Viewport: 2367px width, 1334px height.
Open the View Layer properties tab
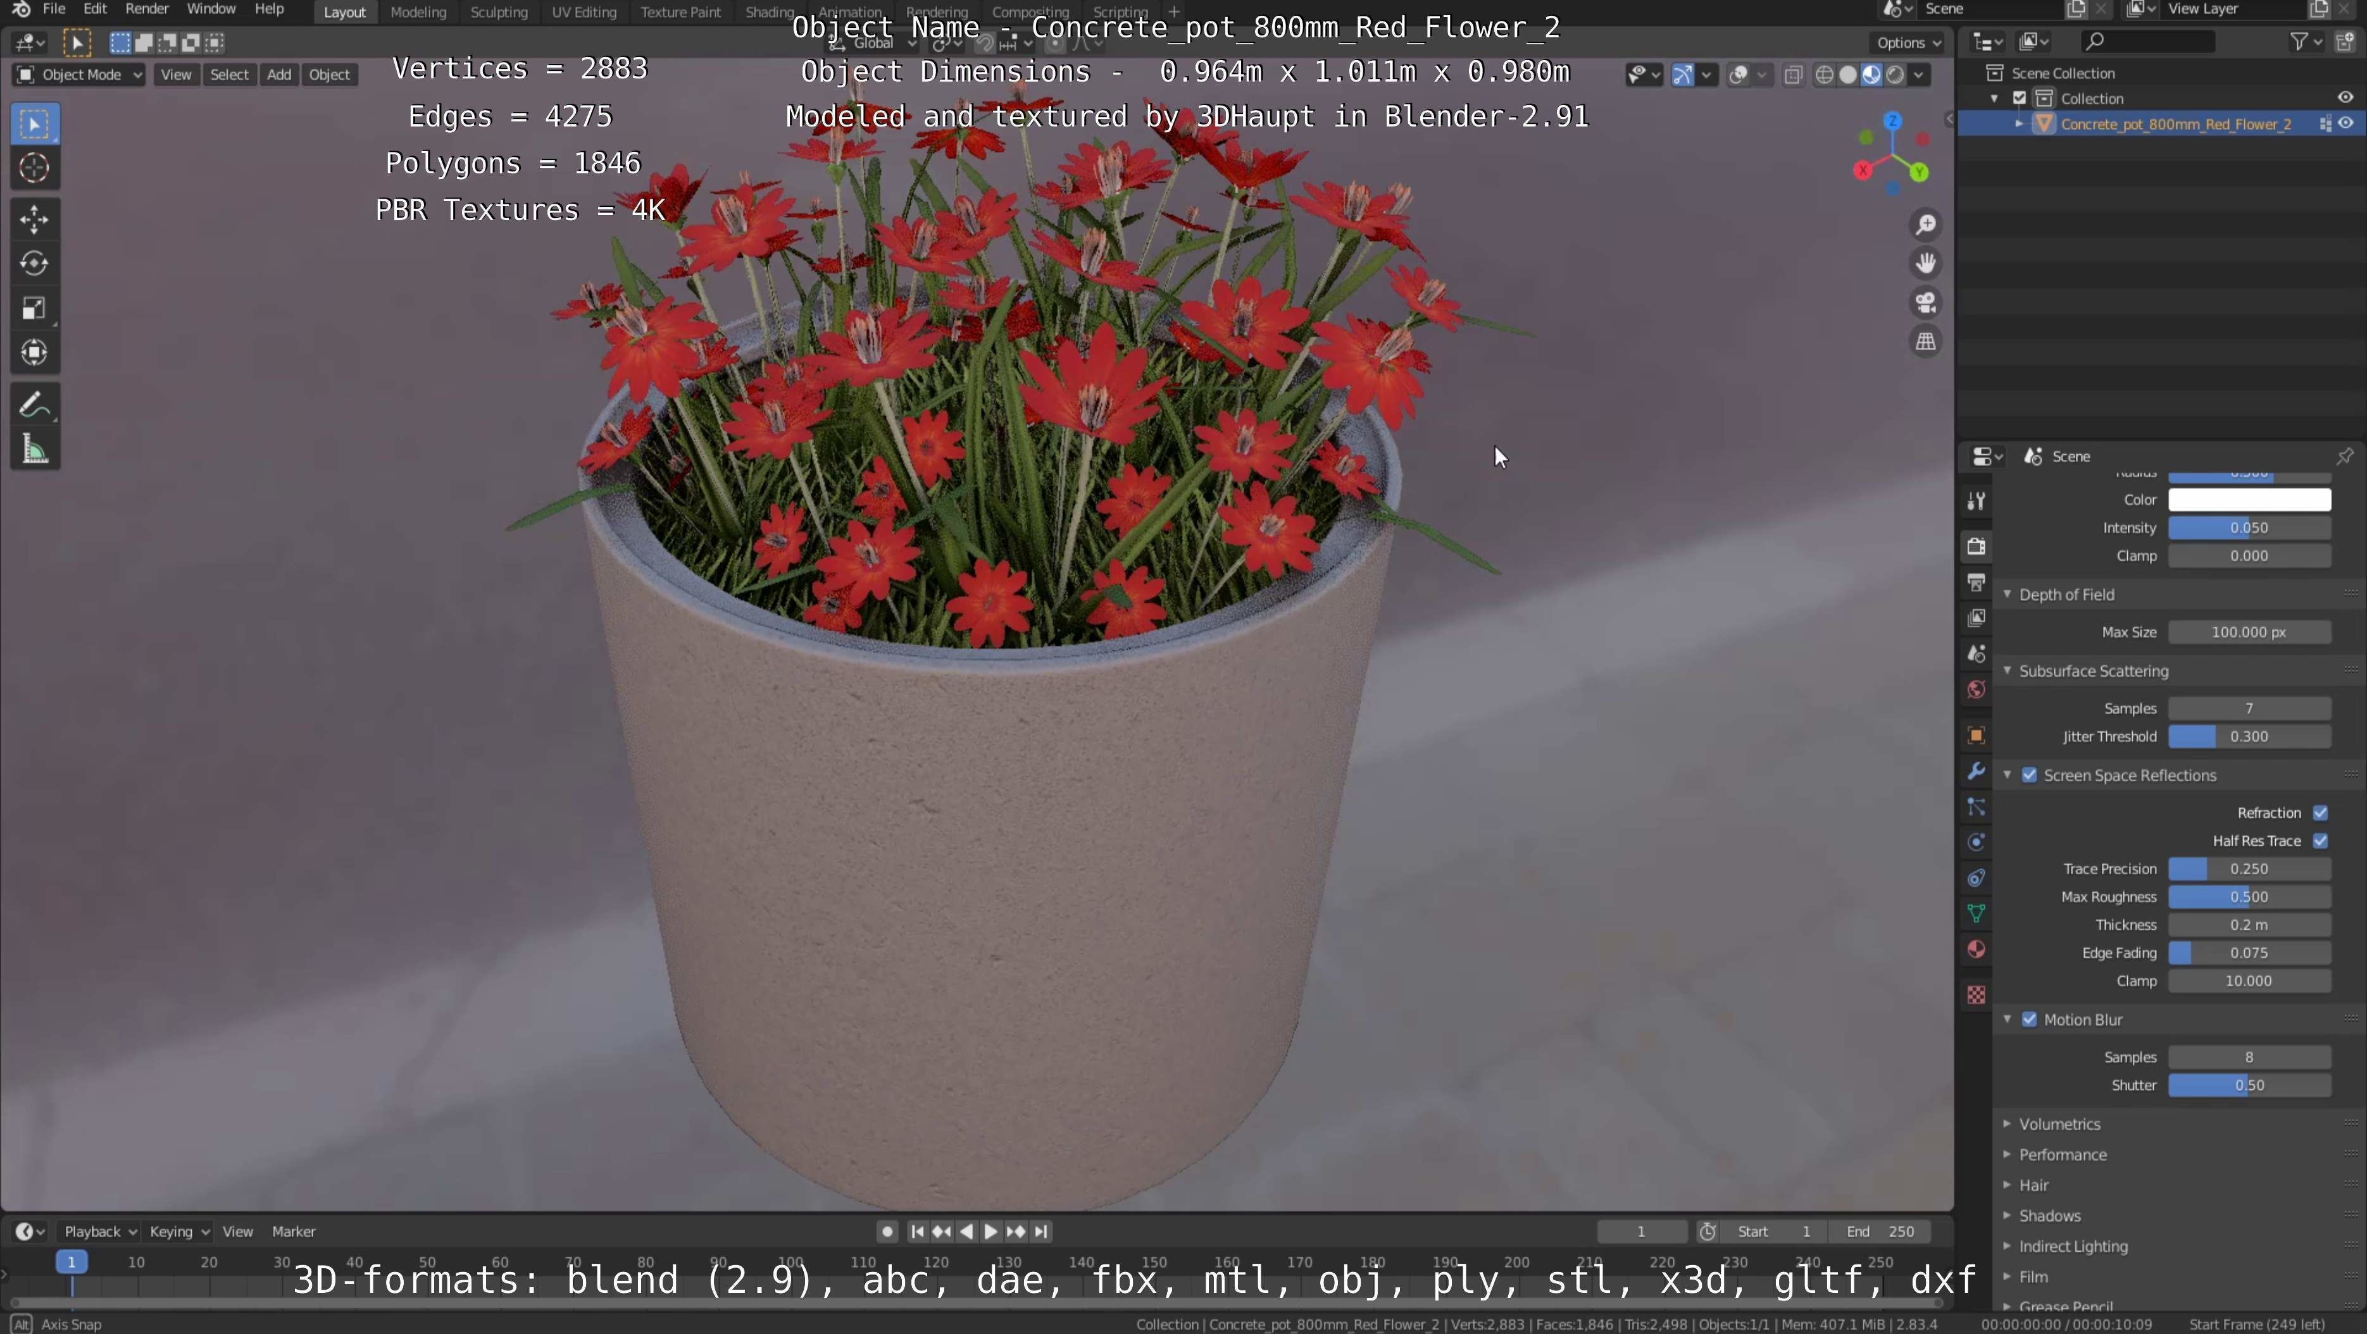click(1977, 618)
